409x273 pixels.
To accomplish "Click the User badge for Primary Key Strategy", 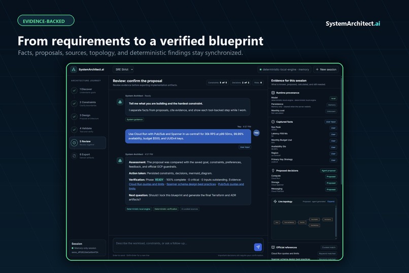I will (x=333, y=160).
